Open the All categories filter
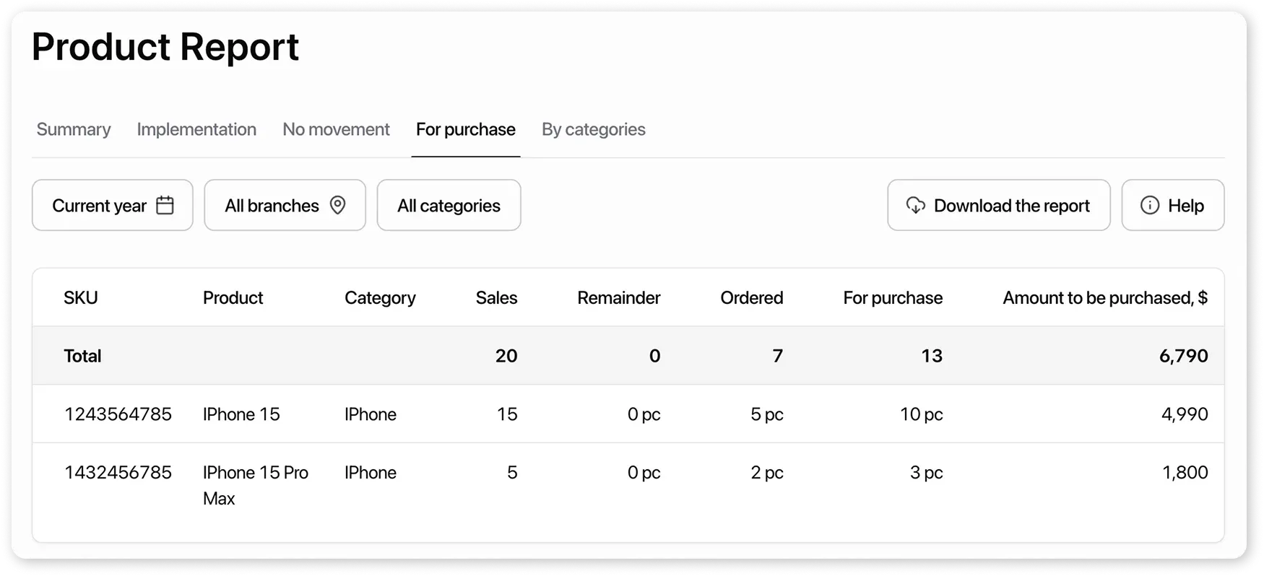Viewport: 1264px width, 576px height. coord(449,205)
